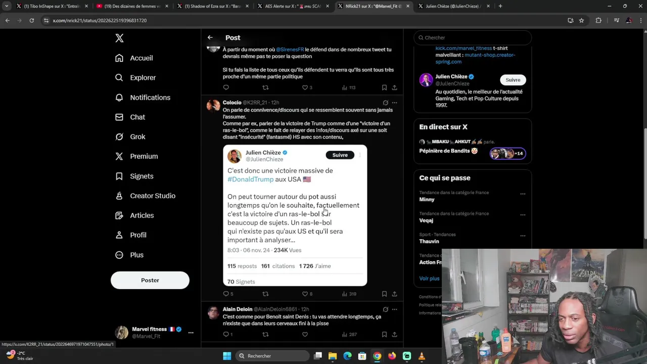Screen dimensions: 647x364
Task: Open a new browser tab
Action: coord(500,6)
